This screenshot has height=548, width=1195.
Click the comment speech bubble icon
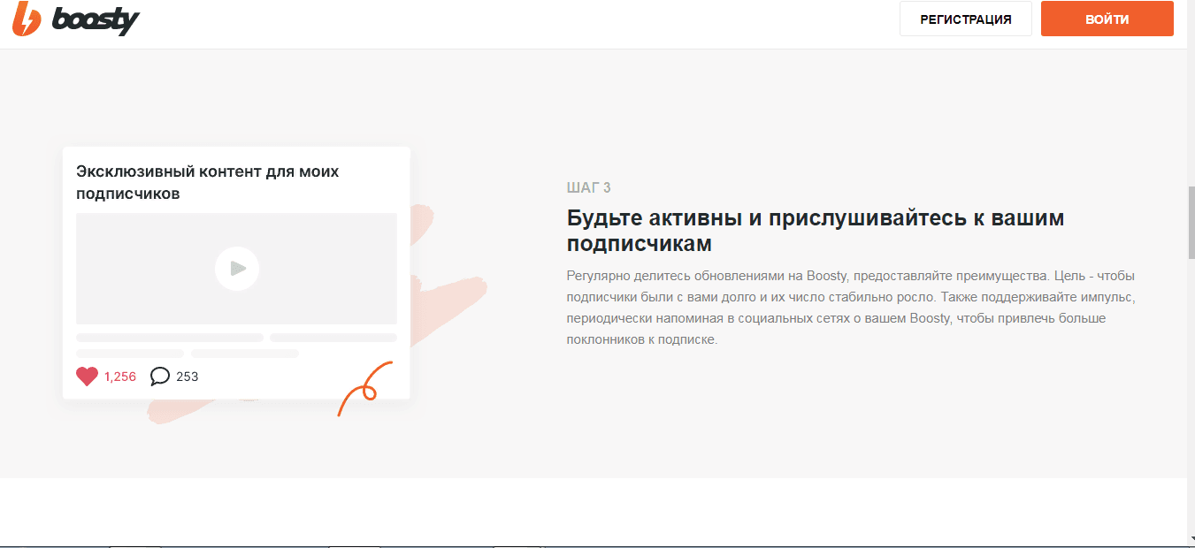click(160, 377)
